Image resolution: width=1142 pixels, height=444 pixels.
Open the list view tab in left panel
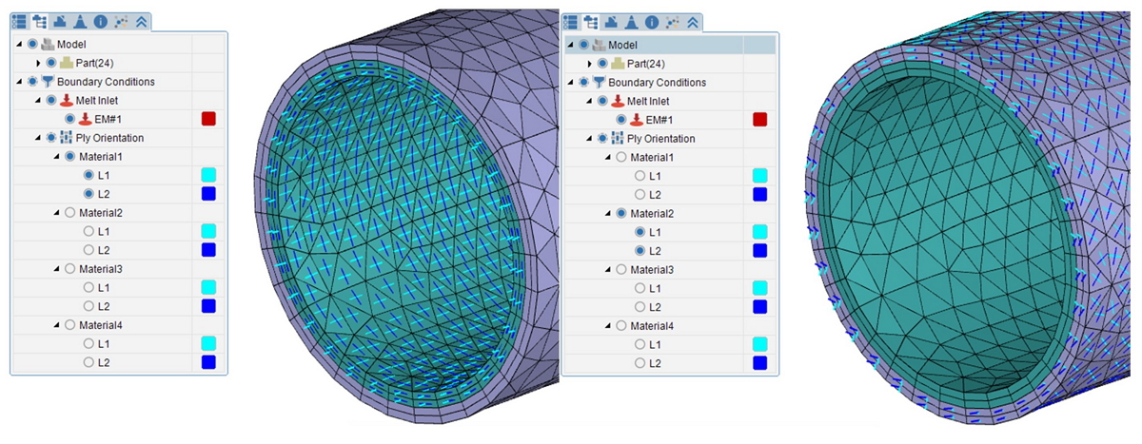(x=19, y=21)
